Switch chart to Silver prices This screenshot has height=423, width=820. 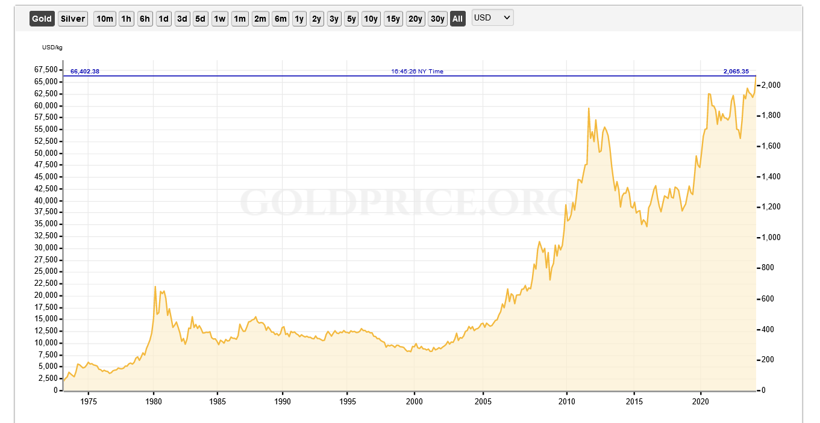73,19
